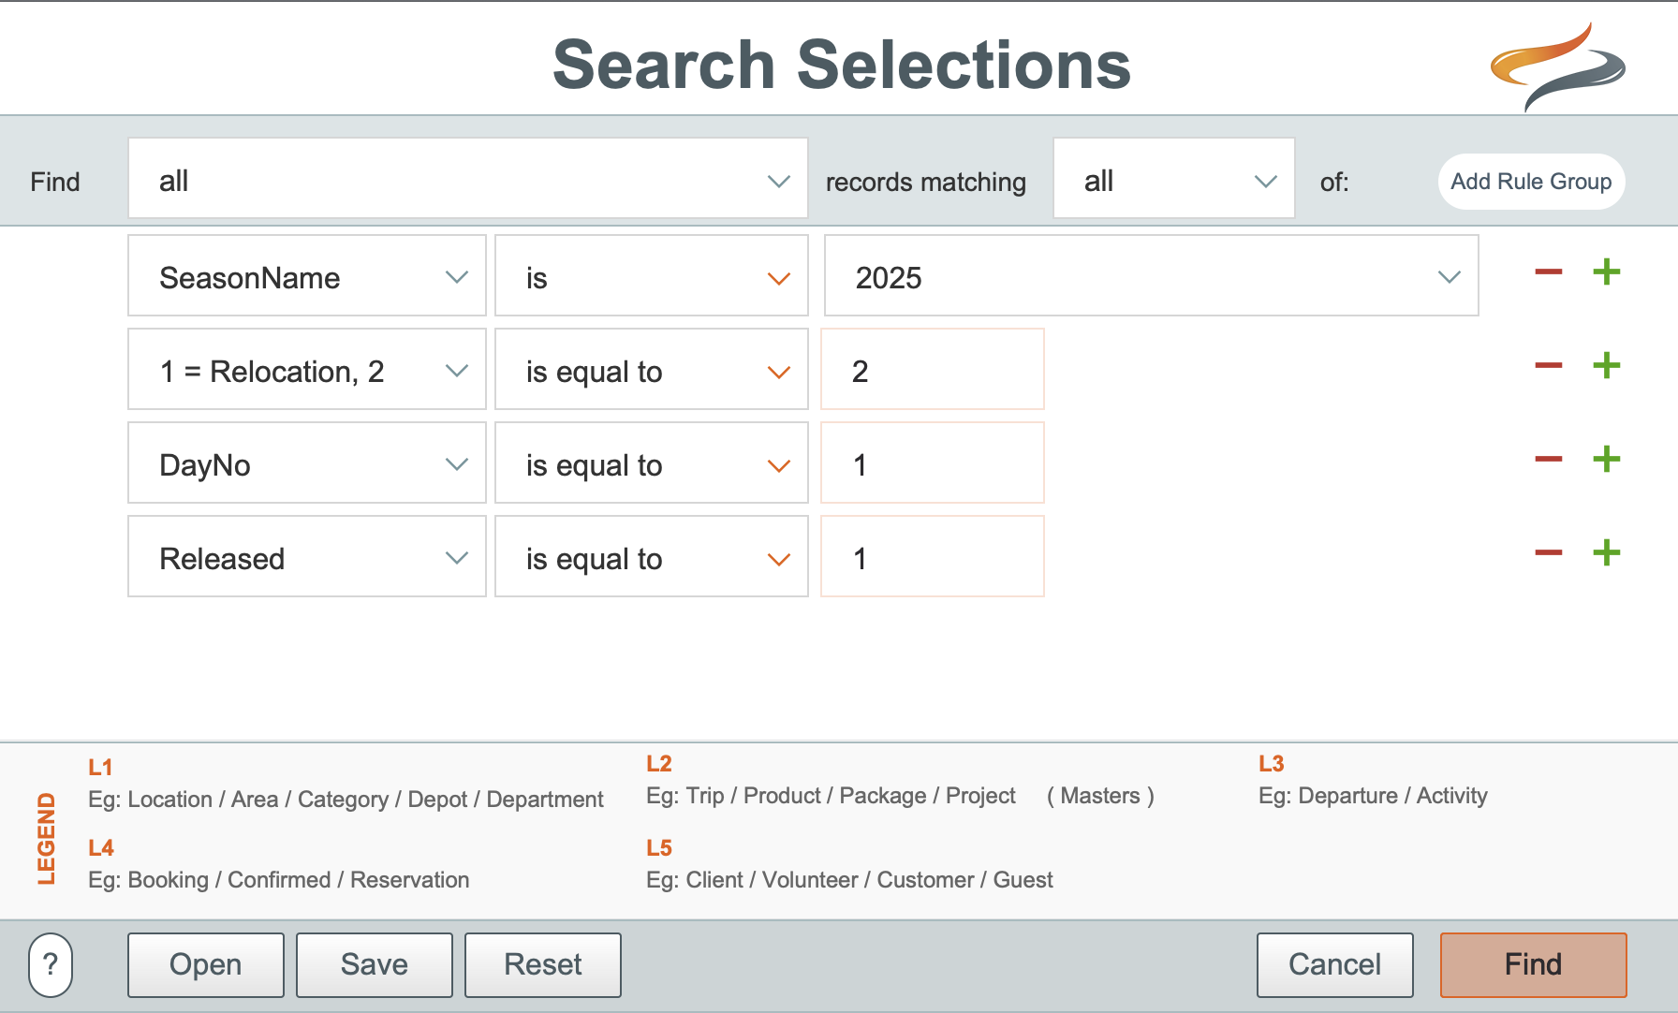
Task: Click the vertical LEGEND label
Action: pyautogui.click(x=46, y=839)
